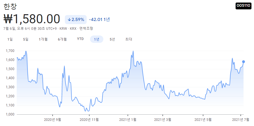This screenshot has width=254, height=126.
Task: Select the 5일 time range tab
Action: click(26, 39)
